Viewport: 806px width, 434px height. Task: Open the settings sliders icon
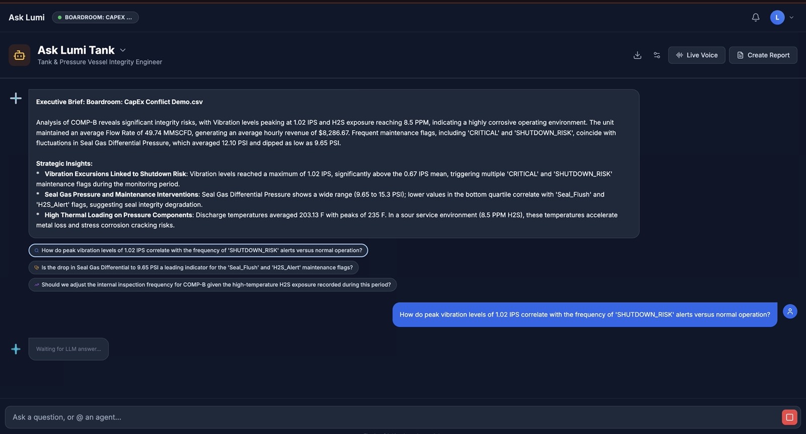(x=657, y=55)
